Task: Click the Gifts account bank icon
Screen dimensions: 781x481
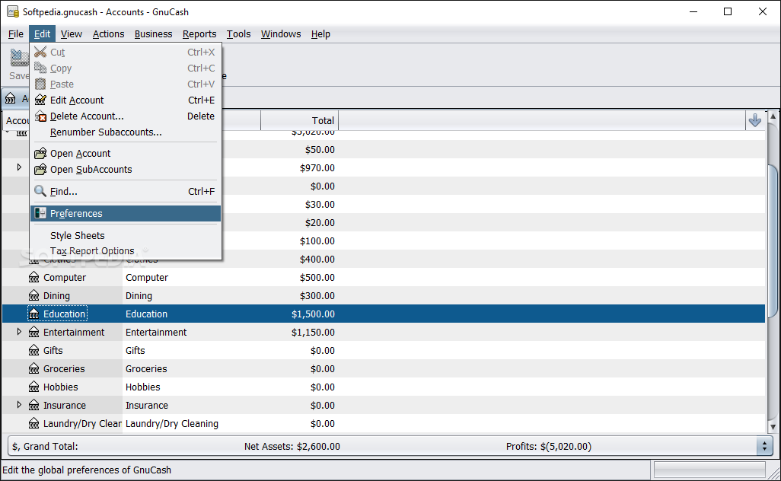Action: coord(33,351)
